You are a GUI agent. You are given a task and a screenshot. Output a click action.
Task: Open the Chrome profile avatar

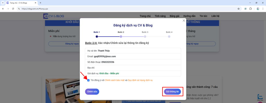[258, 9]
